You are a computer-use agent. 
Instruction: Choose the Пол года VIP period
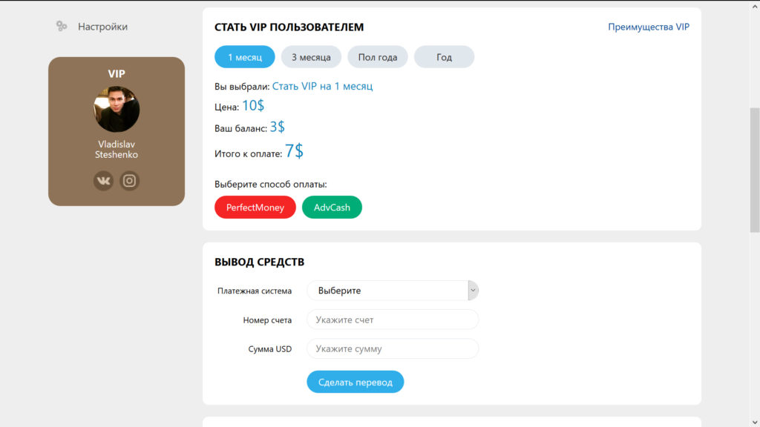coord(378,57)
